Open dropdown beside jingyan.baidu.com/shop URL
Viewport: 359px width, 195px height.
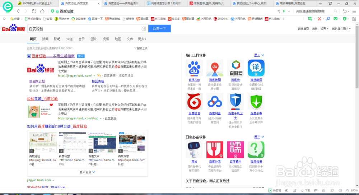pyautogui.click(x=101, y=119)
